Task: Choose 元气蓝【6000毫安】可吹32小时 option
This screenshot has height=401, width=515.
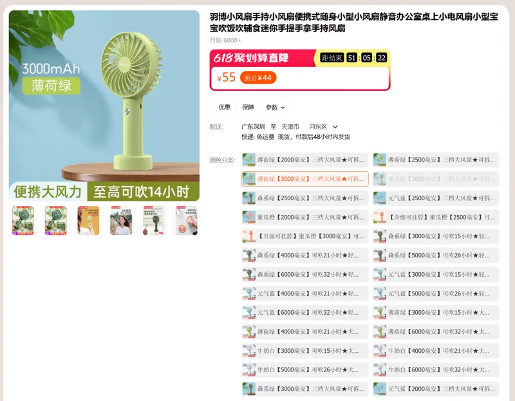Action: 305,312
